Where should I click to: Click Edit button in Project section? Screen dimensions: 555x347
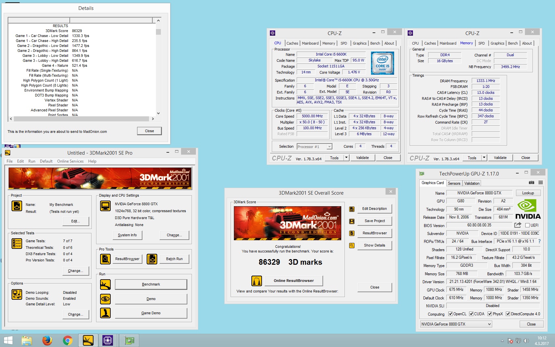(76, 221)
